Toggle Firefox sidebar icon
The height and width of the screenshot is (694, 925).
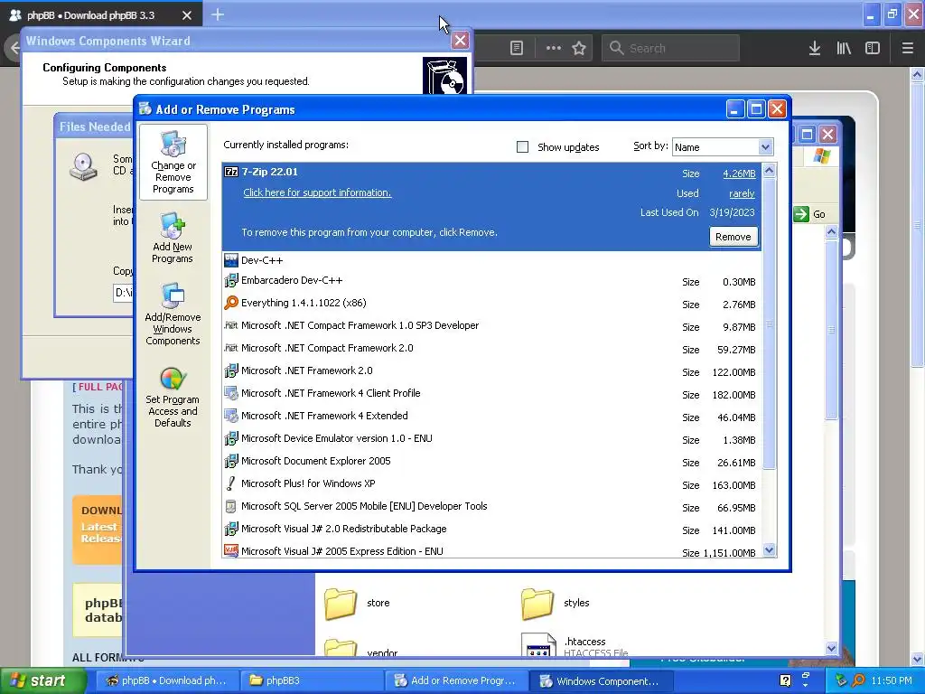pos(873,49)
